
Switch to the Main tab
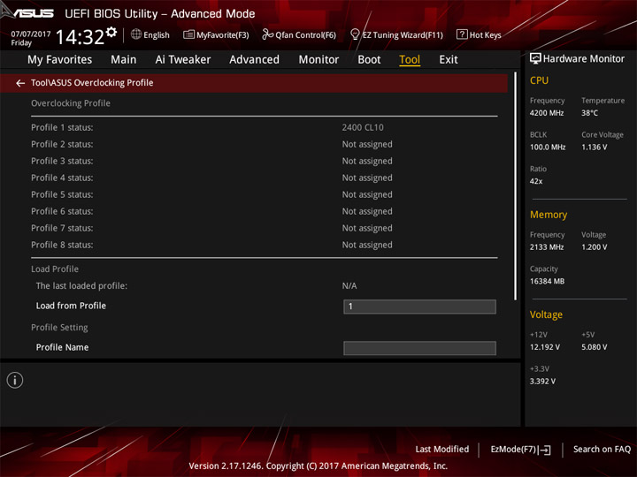pyautogui.click(x=124, y=60)
